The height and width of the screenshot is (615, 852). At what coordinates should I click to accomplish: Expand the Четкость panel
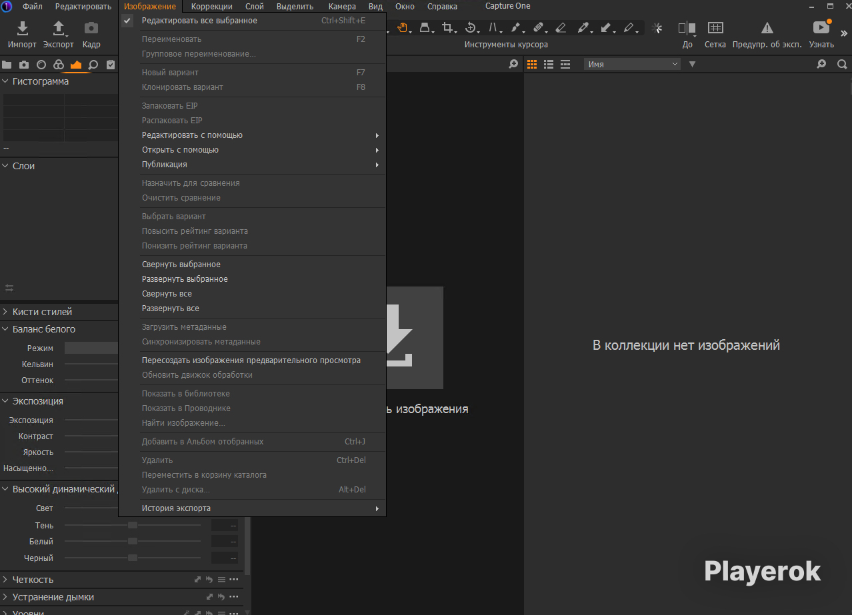[5, 580]
